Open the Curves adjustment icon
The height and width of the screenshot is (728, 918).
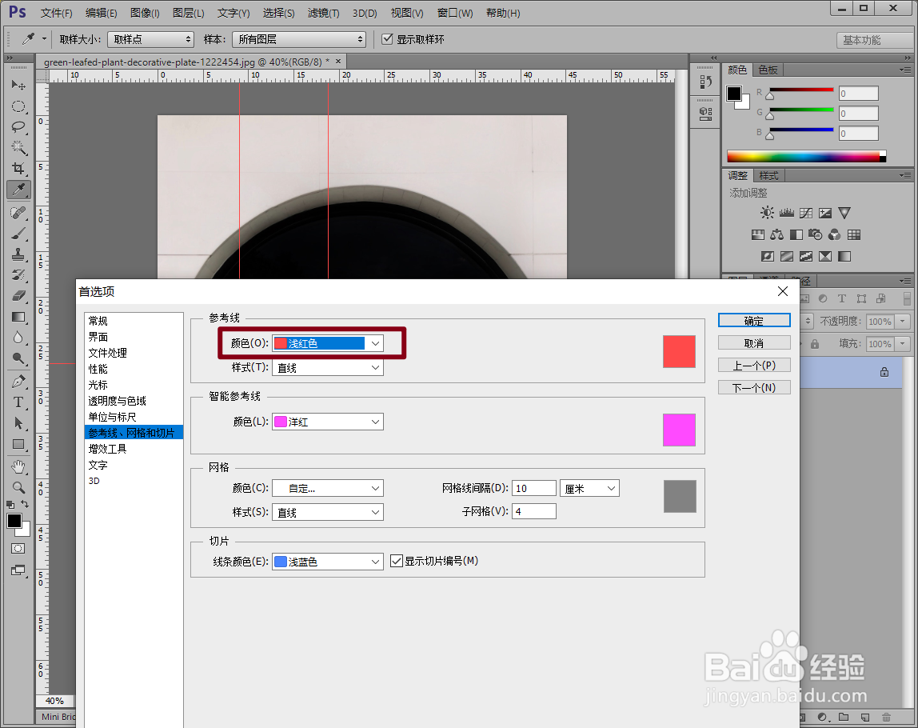pos(805,212)
